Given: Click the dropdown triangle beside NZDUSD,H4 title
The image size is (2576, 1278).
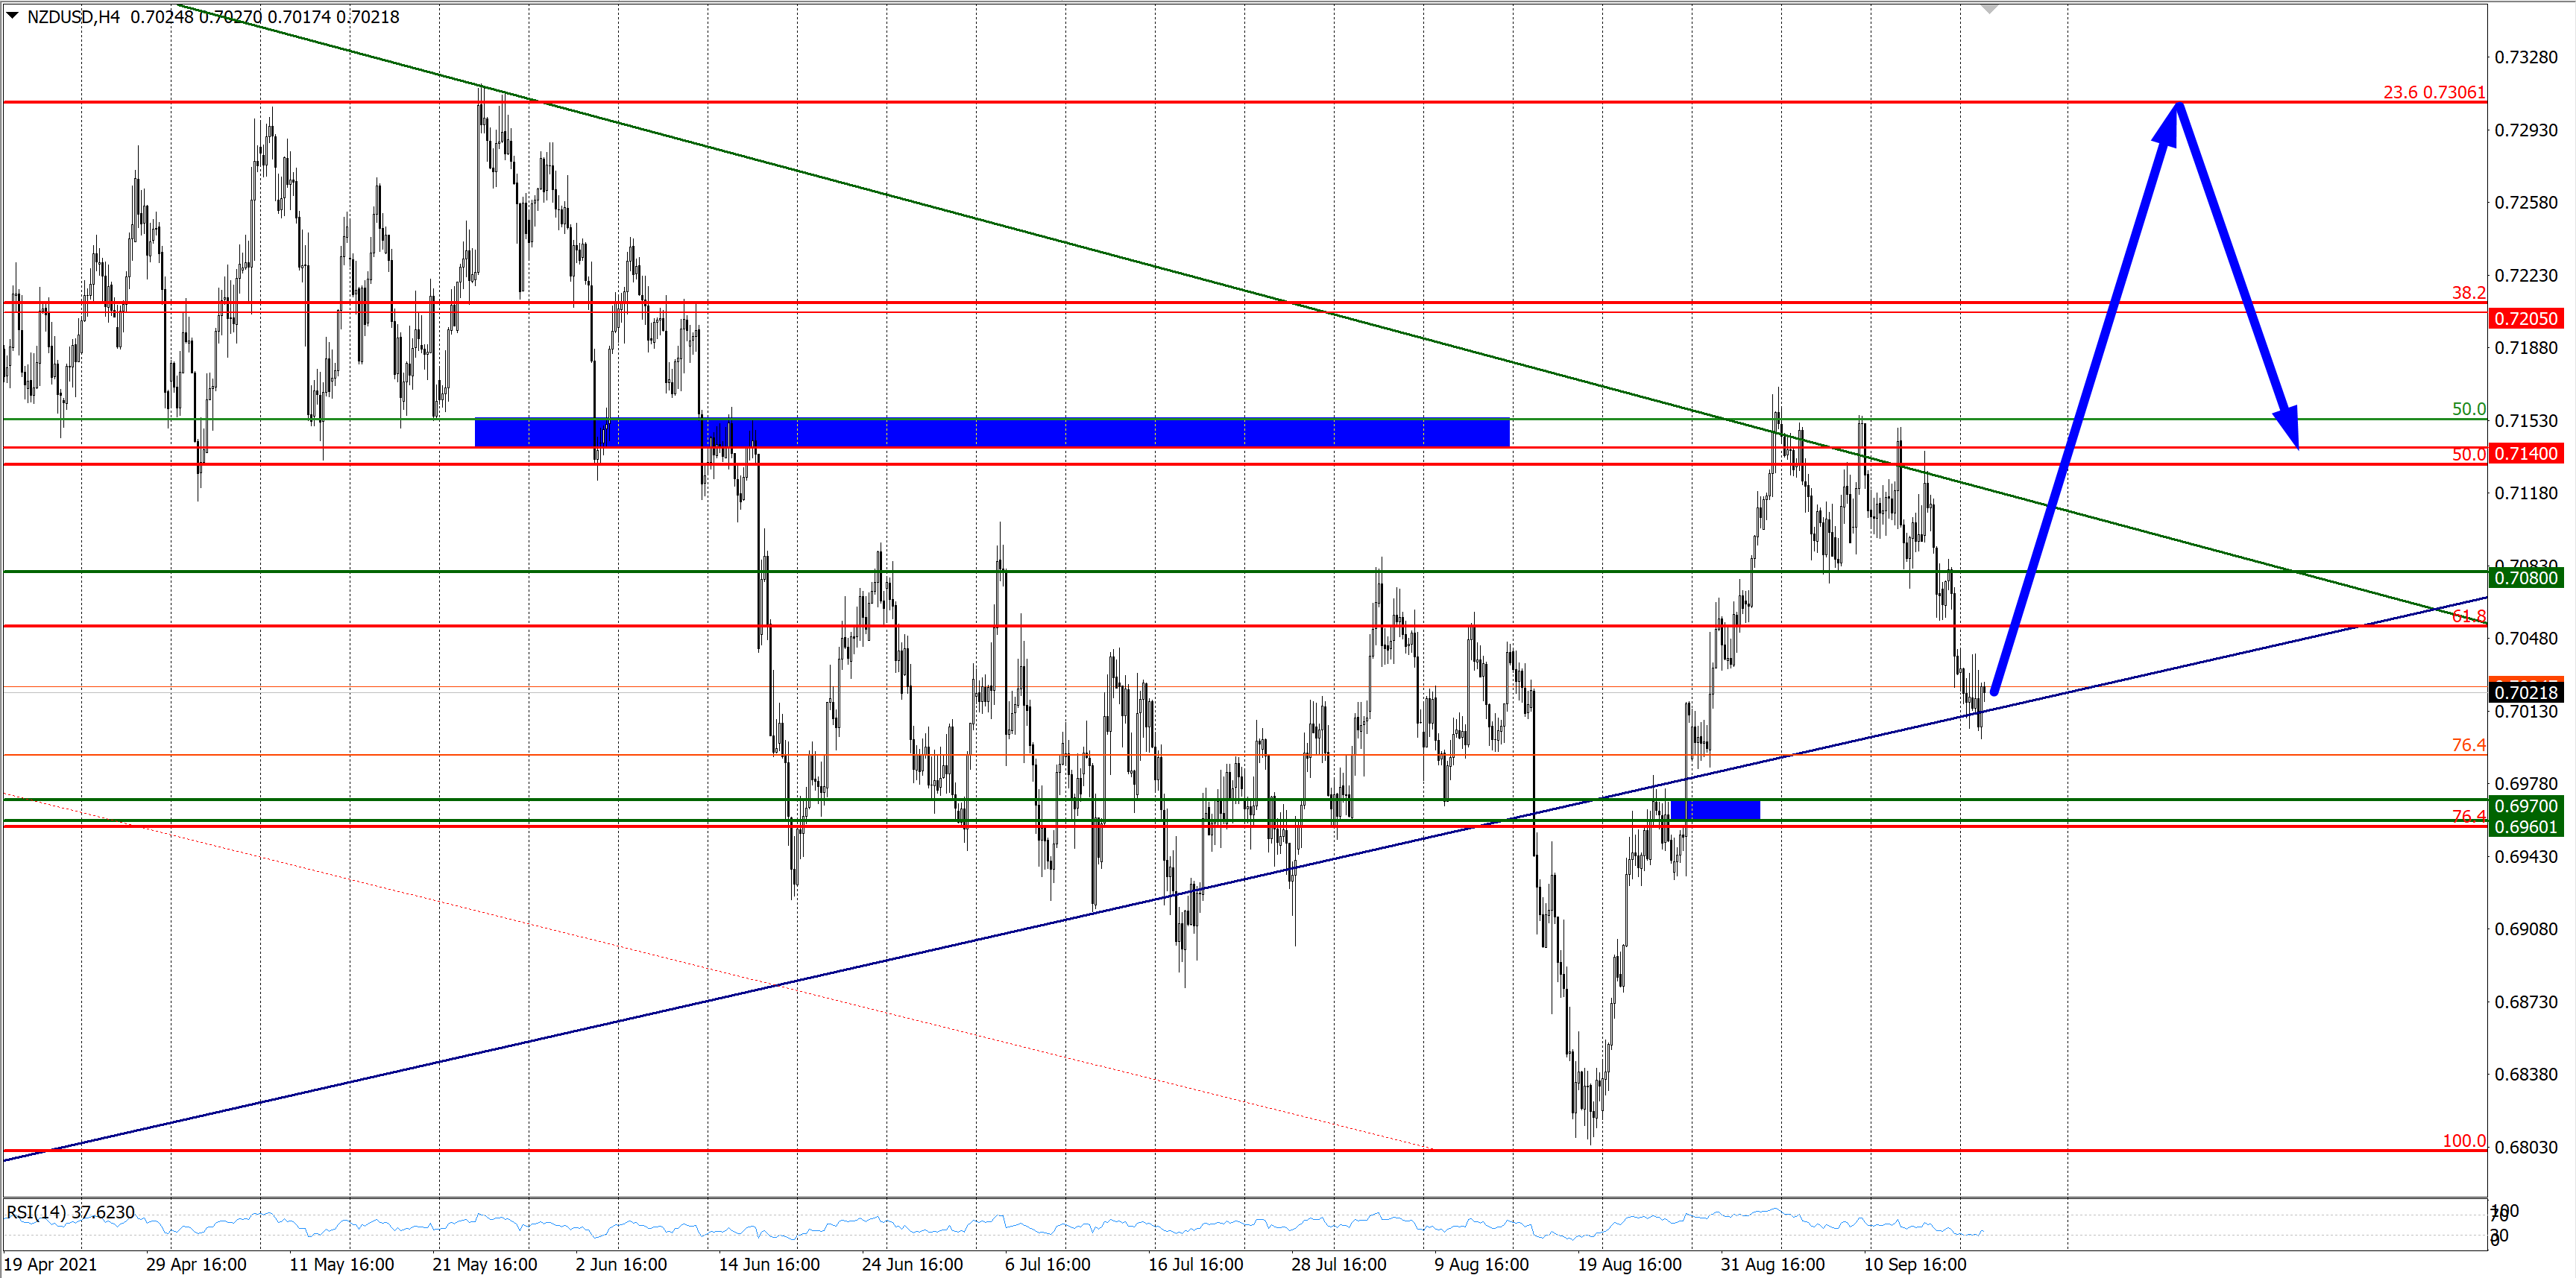Looking at the screenshot, I should [12, 16].
